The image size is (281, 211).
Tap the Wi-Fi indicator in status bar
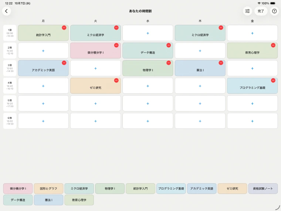pos(259,3)
